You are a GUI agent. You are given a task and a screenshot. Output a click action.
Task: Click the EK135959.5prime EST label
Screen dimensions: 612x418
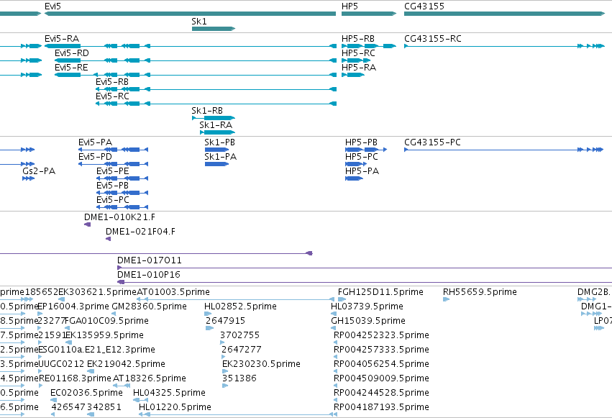pyautogui.click(x=104, y=335)
